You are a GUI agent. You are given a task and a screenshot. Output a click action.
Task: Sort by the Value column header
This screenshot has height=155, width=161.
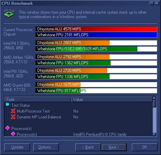click(x=112, y=99)
